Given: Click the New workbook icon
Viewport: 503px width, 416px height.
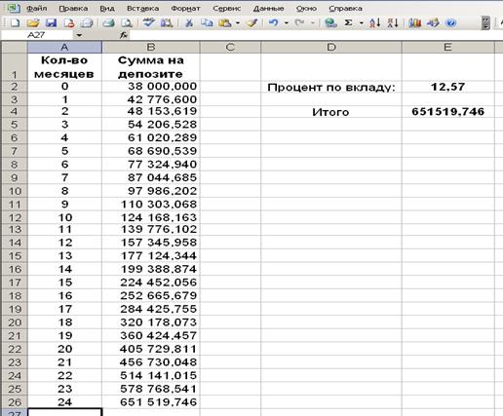Looking at the screenshot, I should coord(15,23).
